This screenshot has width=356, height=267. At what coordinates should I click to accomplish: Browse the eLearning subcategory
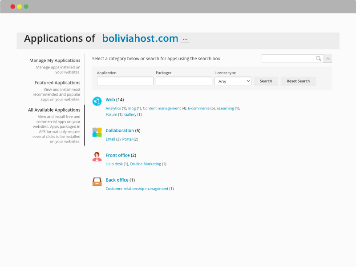tap(225, 108)
